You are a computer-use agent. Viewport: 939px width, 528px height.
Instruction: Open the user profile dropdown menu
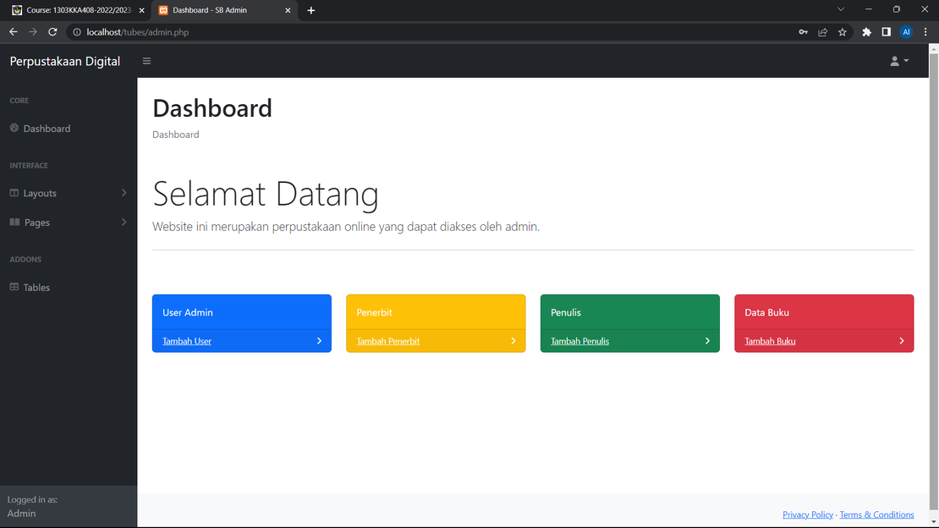coord(899,61)
